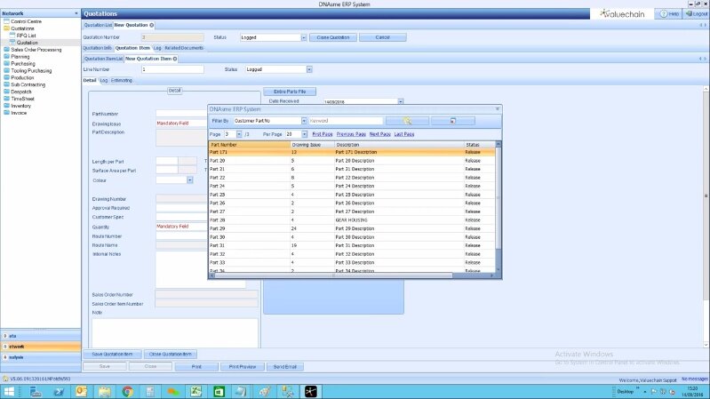Click the Save Quotation Item button
The image size is (710, 399).
(x=111, y=354)
